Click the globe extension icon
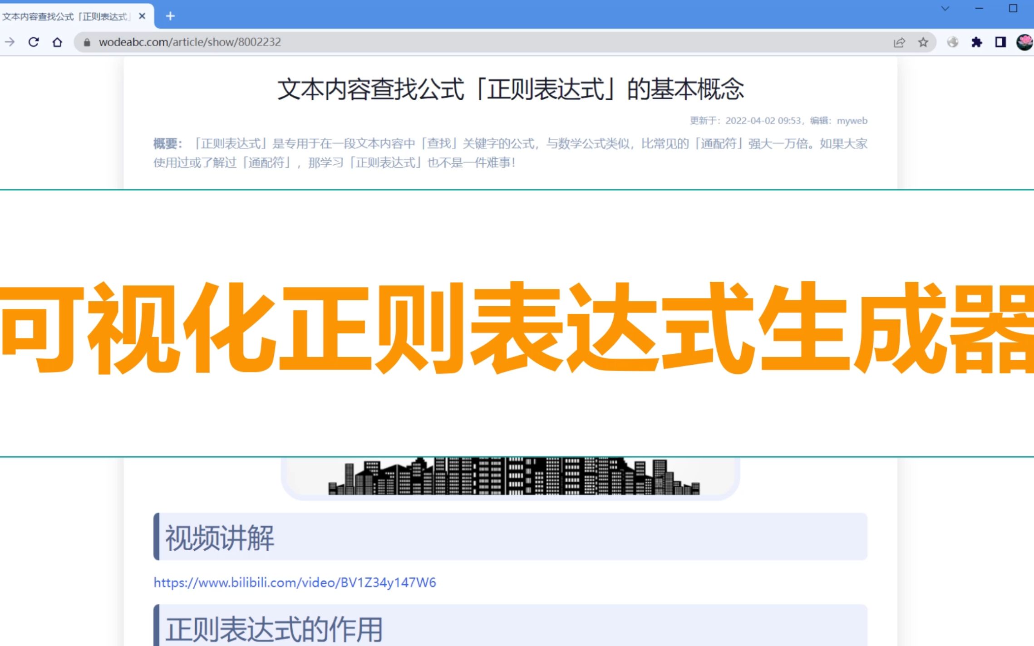The height and width of the screenshot is (646, 1034). tap(953, 42)
